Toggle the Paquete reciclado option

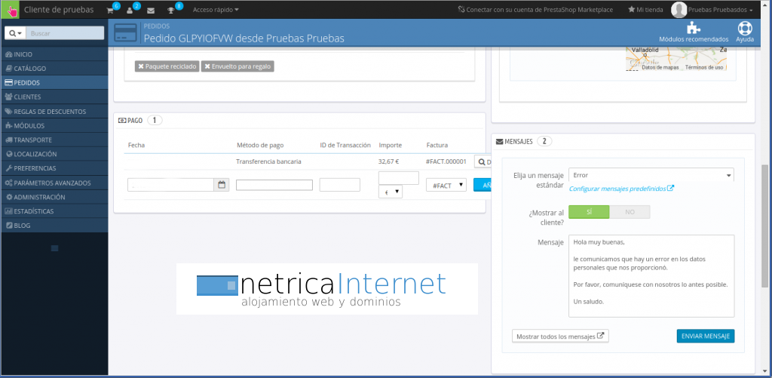167,66
